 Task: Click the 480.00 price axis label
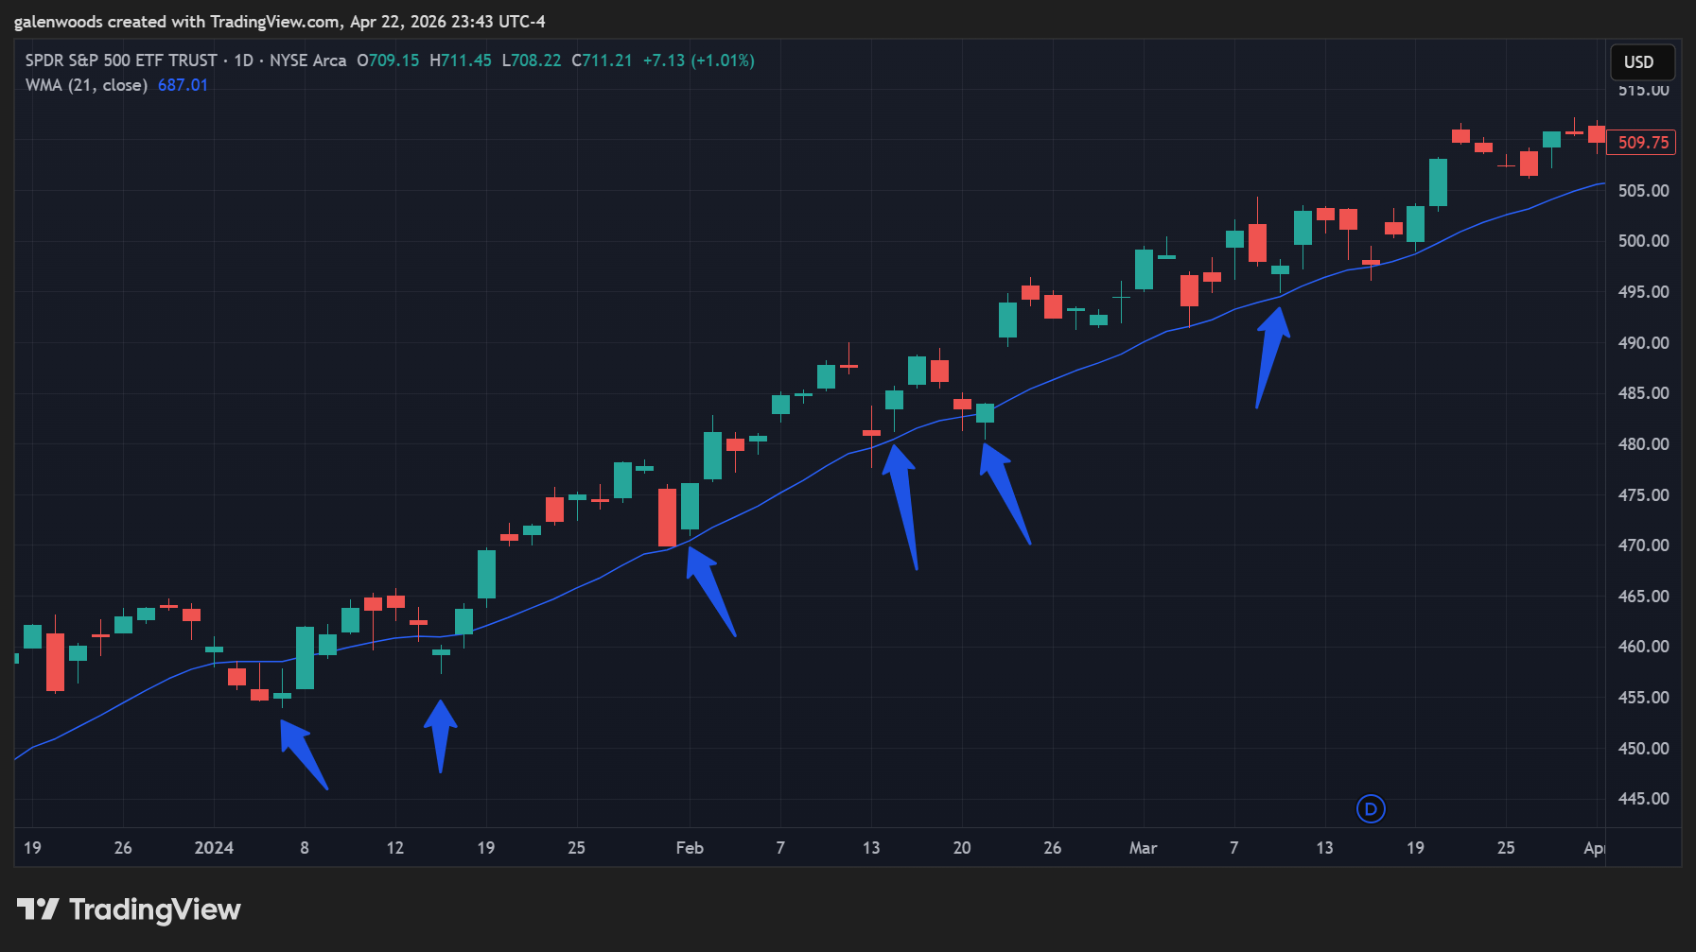pos(1643,444)
